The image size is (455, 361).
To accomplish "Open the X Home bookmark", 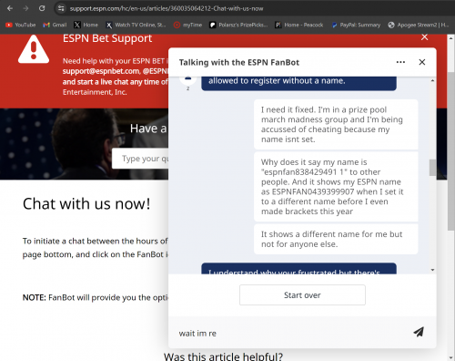I will point(86,25).
